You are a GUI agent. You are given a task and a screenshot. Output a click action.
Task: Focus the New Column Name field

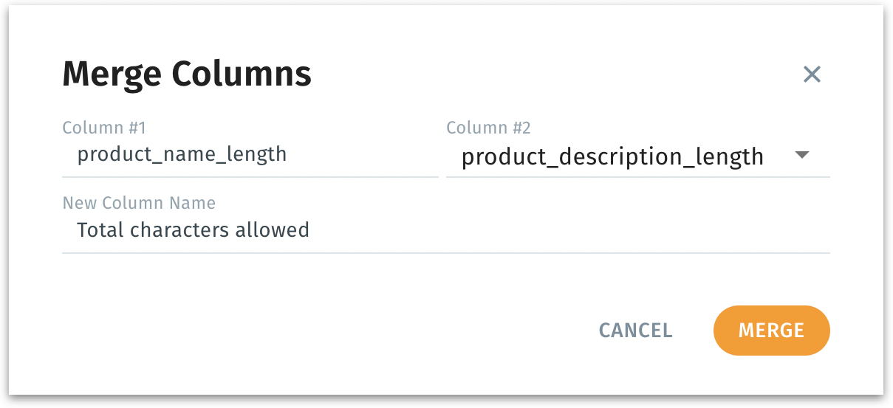445,230
